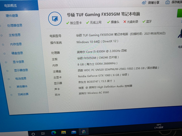Select 其他硬件 in sidebar

click(x=22, y=87)
